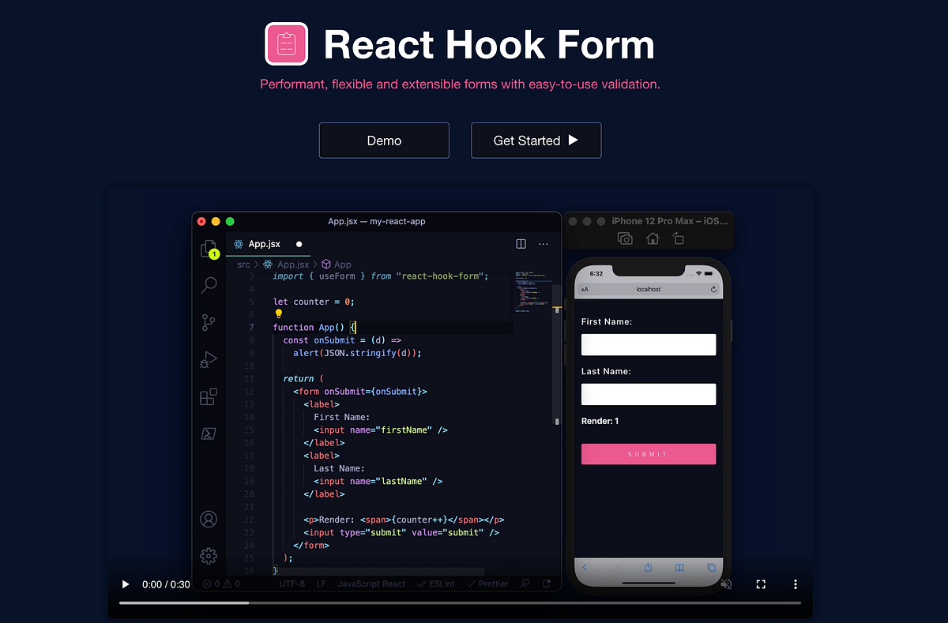Click the code action lightbulb on line 6
948x623 pixels.
click(x=278, y=313)
